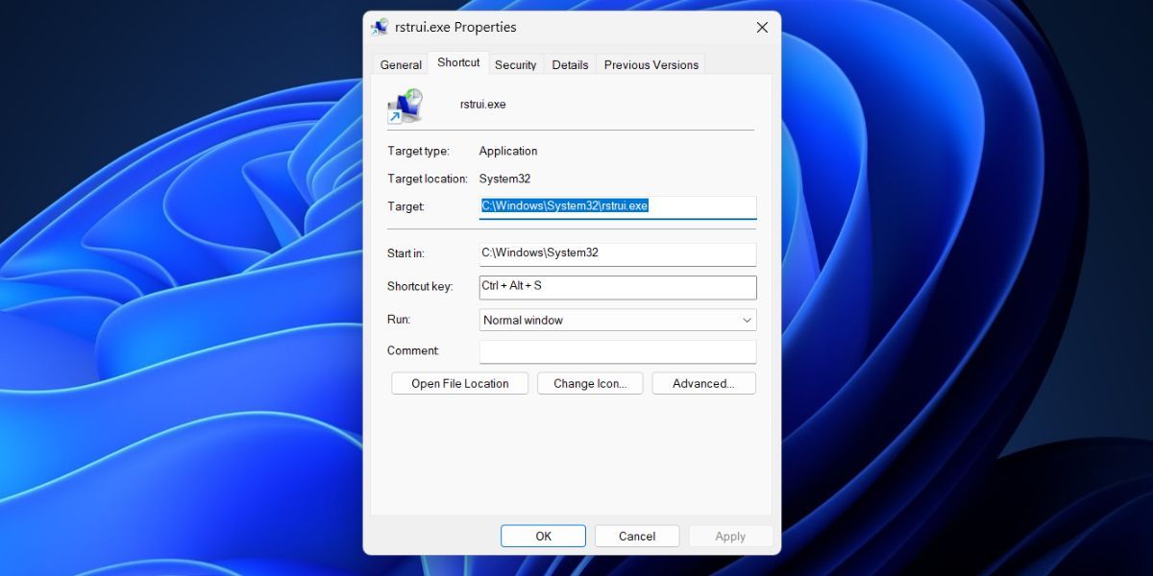1153x576 pixels.
Task: Go to the Details tab
Action: click(570, 64)
